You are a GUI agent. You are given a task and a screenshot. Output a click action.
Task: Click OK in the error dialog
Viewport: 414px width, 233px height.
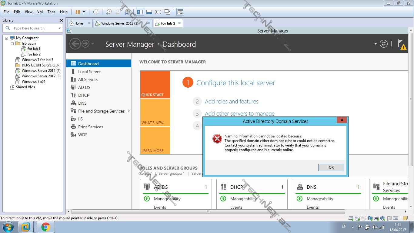pos(331,167)
